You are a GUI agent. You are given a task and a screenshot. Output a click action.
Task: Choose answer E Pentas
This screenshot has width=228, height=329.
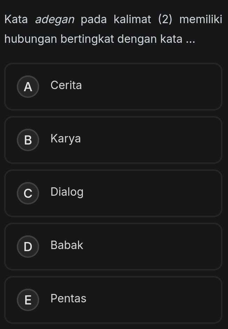click(113, 300)
